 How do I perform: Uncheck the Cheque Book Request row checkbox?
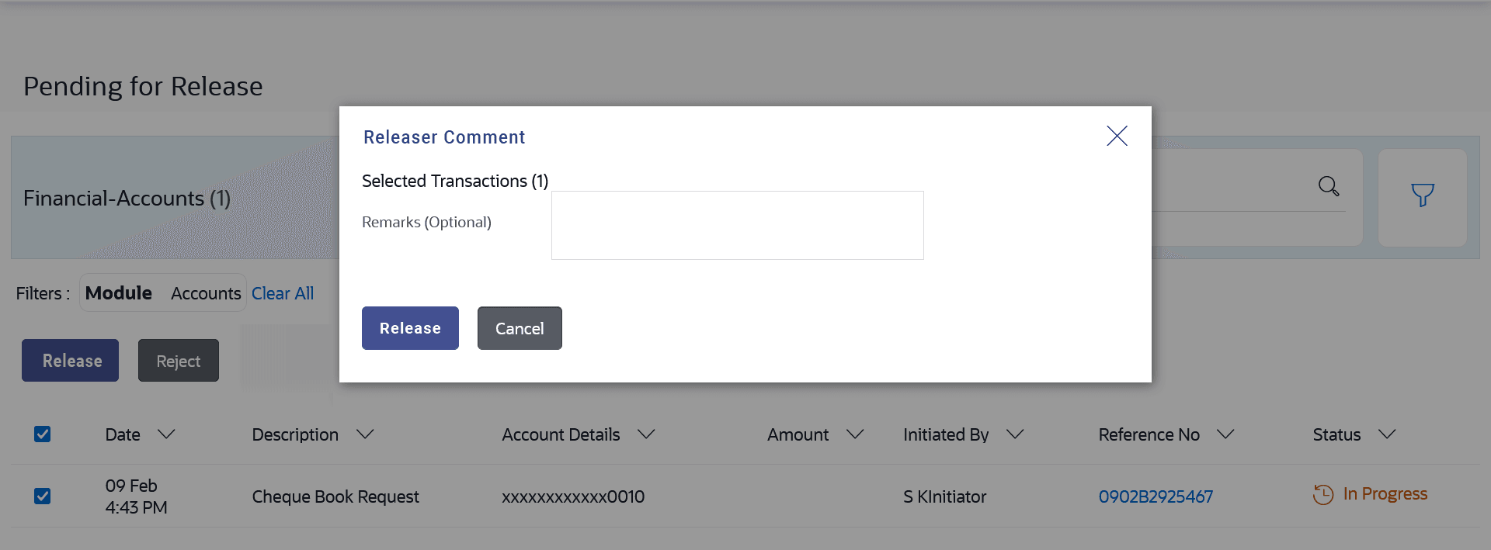43,496
